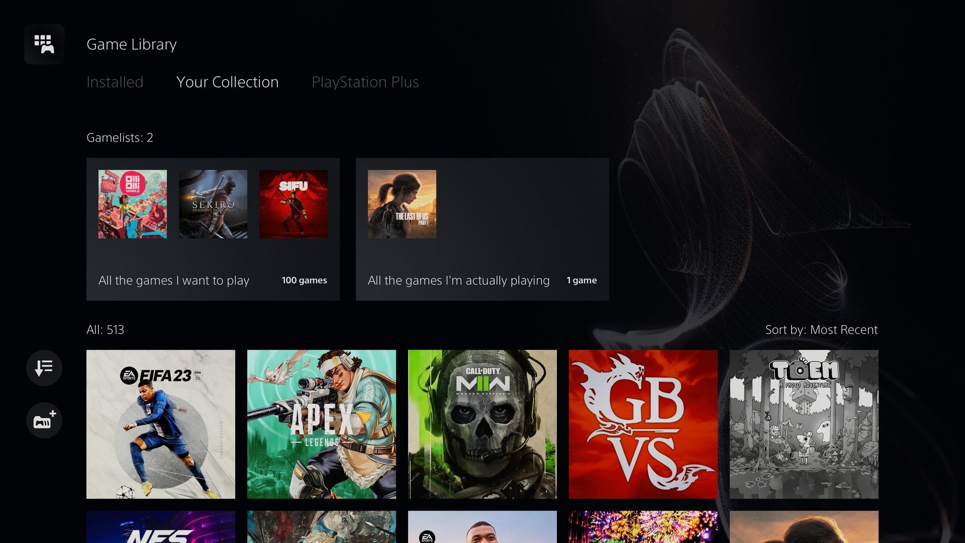Viewport: 965px width, 543px height.
Task: Toggle the PlayStation Plus games filter
Action: [365, 82]
